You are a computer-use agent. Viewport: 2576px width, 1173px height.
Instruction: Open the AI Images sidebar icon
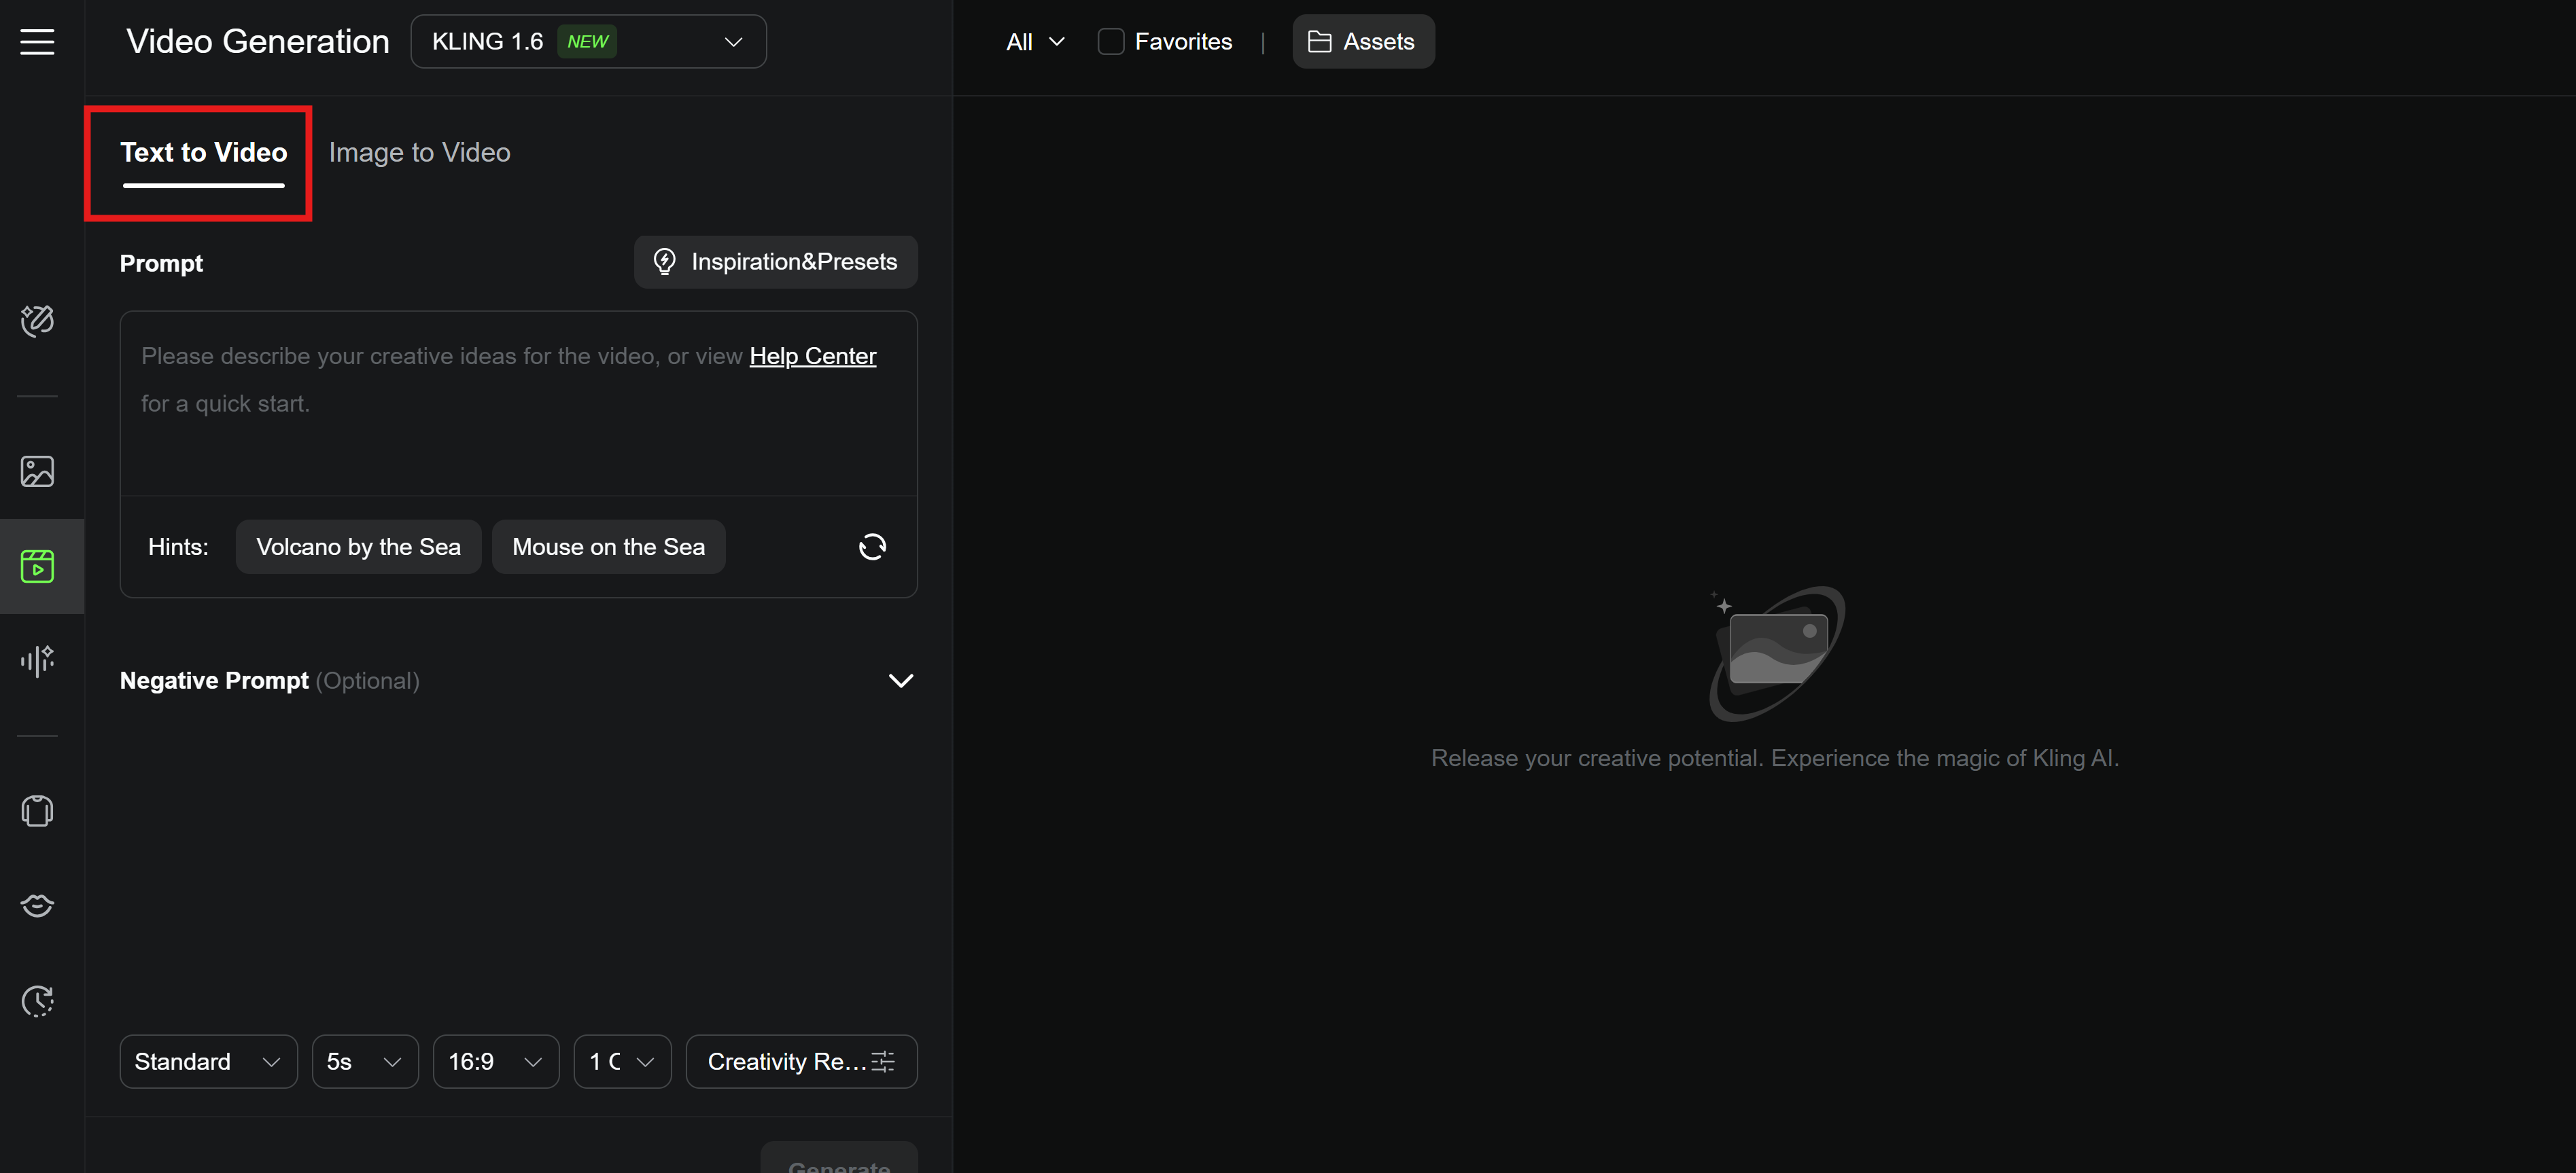[37, 471]
